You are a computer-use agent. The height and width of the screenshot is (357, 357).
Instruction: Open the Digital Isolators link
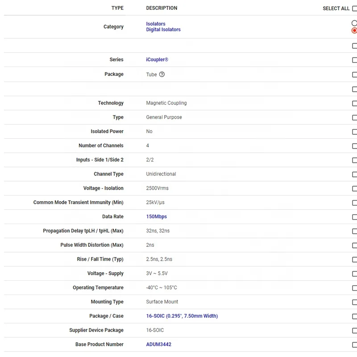(x=163, y=30)
